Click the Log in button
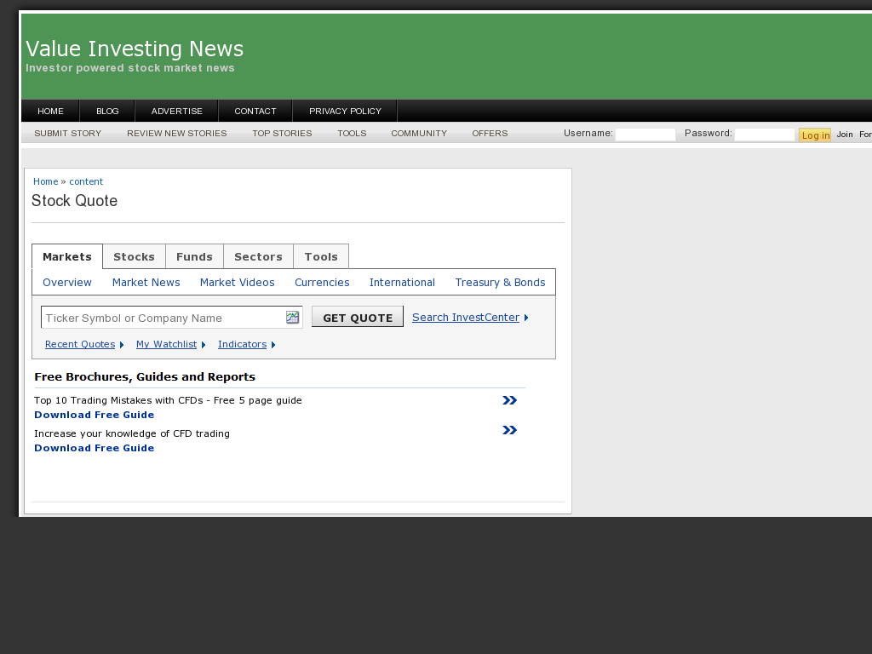The height and width of the screenshot is (654, 872). (815, 135)
